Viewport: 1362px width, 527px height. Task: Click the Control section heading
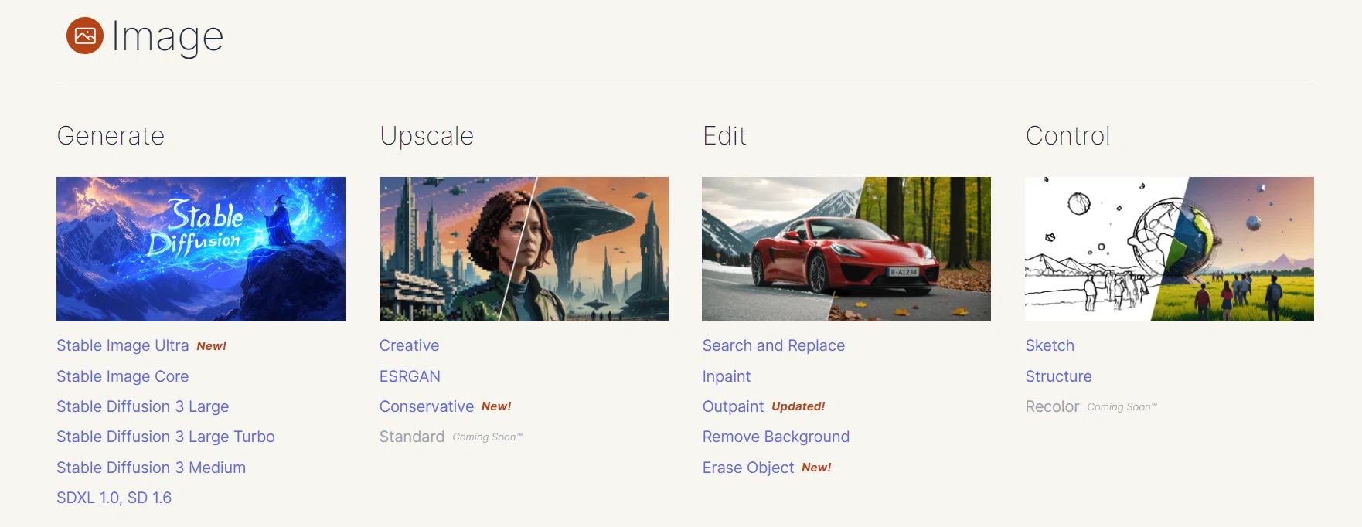pos(1068,136)
